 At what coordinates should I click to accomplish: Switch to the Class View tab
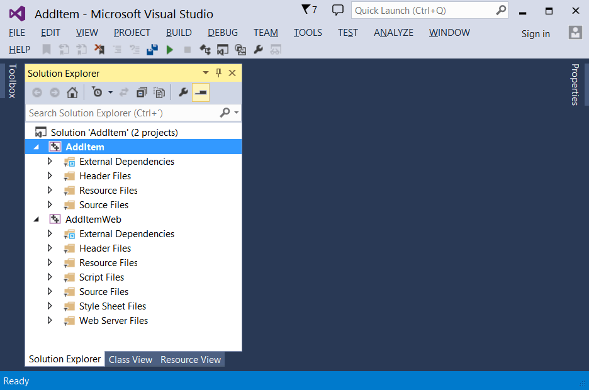pos(130,360)
